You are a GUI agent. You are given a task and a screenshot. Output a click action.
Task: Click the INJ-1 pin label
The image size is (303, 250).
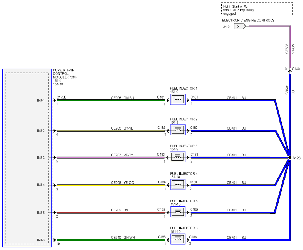click(x=41, y=100)
